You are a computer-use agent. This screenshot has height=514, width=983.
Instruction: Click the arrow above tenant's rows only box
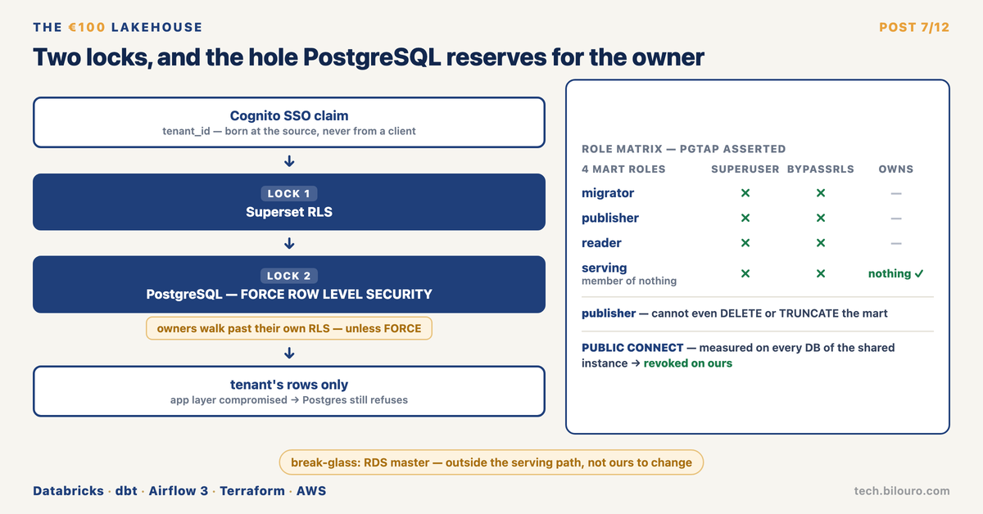point(289,353)
